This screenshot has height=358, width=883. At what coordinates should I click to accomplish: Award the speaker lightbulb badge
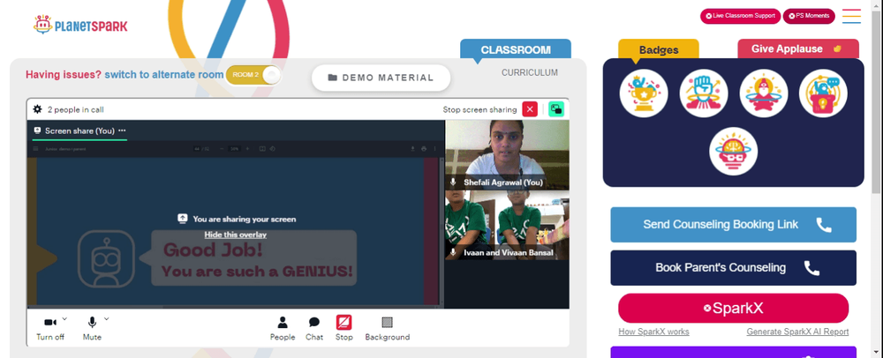[x=823, y=93]
